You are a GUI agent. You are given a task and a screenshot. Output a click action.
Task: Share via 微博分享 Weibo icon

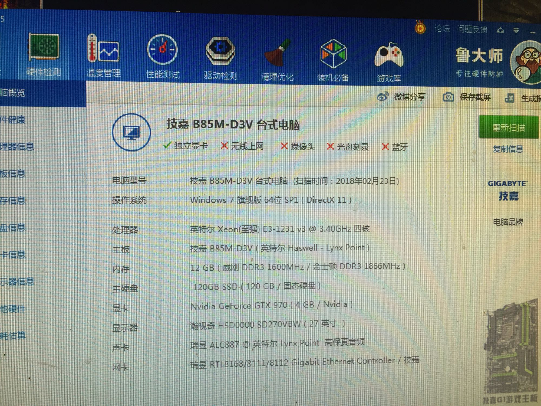(382, 96)
